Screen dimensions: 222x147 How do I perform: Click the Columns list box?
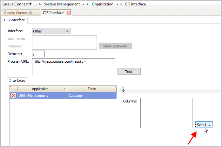click(x=166, y=113)
